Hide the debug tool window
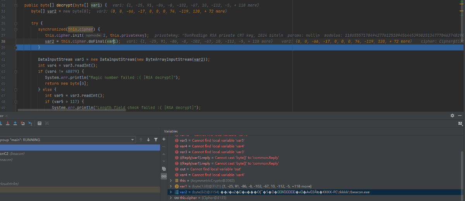This screenshot has height=201, width=465. (460, 115)
